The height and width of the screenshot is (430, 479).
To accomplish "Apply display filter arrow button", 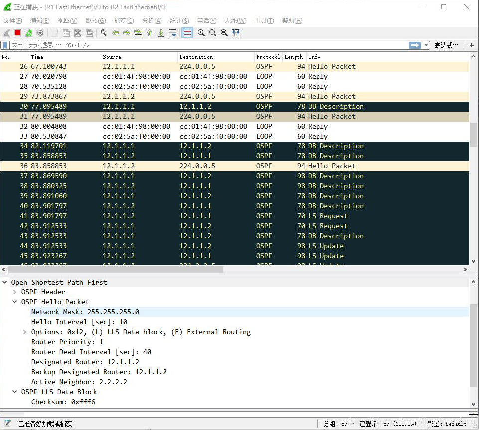I will (x=415, y=45).
